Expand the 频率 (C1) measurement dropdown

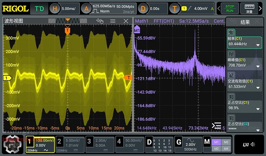point(258,45)
